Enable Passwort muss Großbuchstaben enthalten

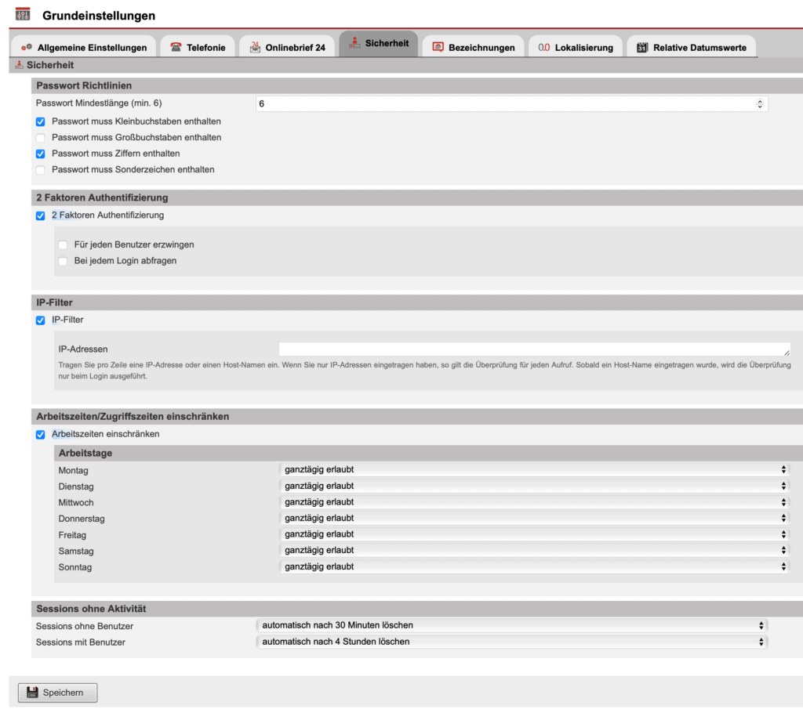40,137
